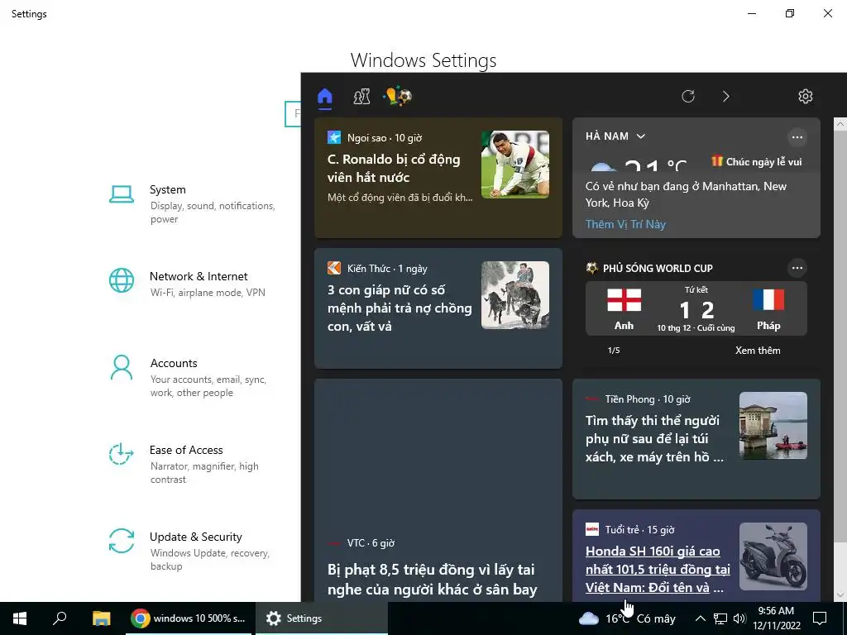Screen dimensions: 847x635
Task: Open the Windows Start menu
Action: [x=20, y=618]
